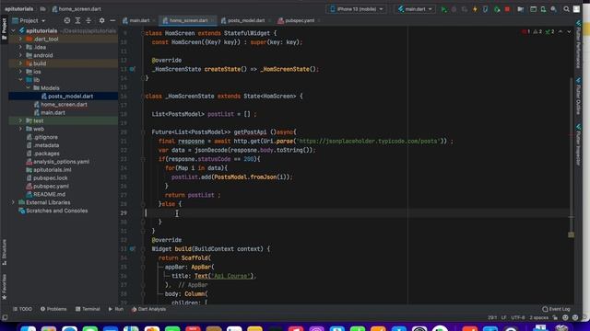Expand the .dart_tool folder
This screenshot has height=331, width=590.
coord(20,39)
